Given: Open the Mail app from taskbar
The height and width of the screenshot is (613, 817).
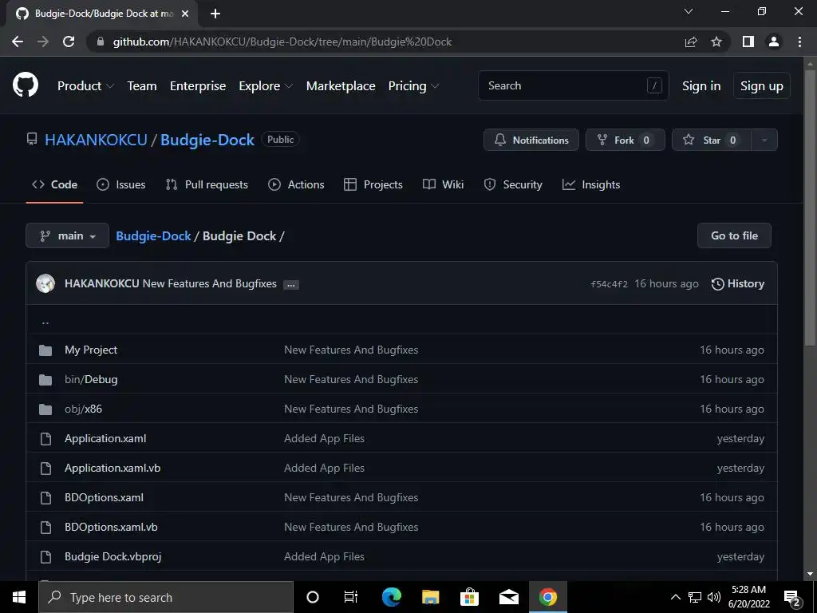Looking at the screenshot, I should pos(508,597).
